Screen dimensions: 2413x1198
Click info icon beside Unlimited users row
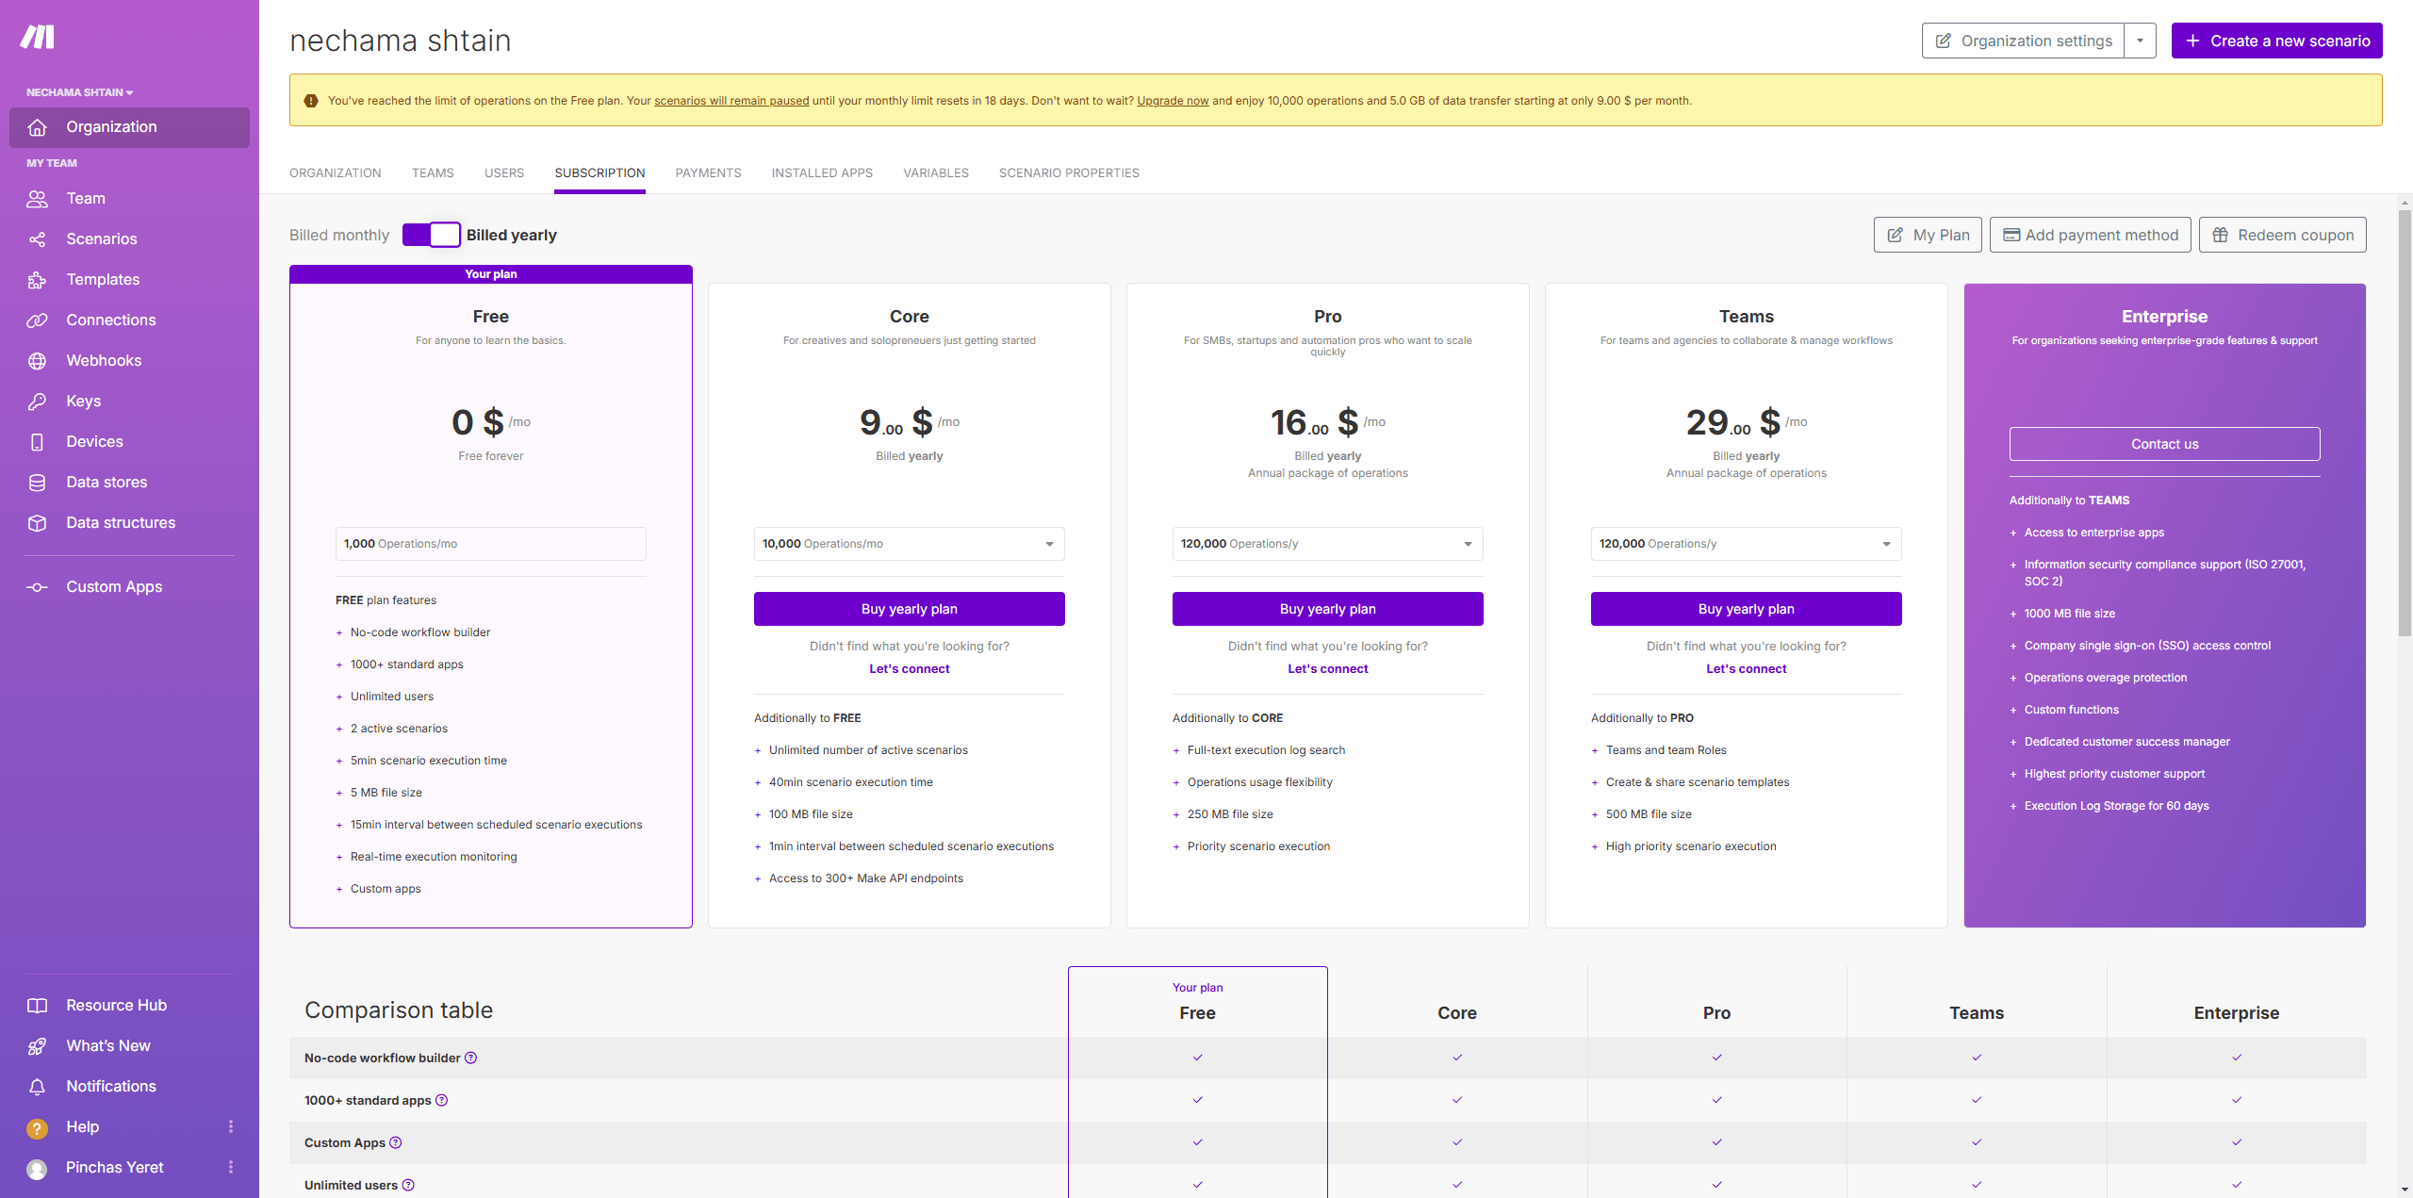point(409,1185)
